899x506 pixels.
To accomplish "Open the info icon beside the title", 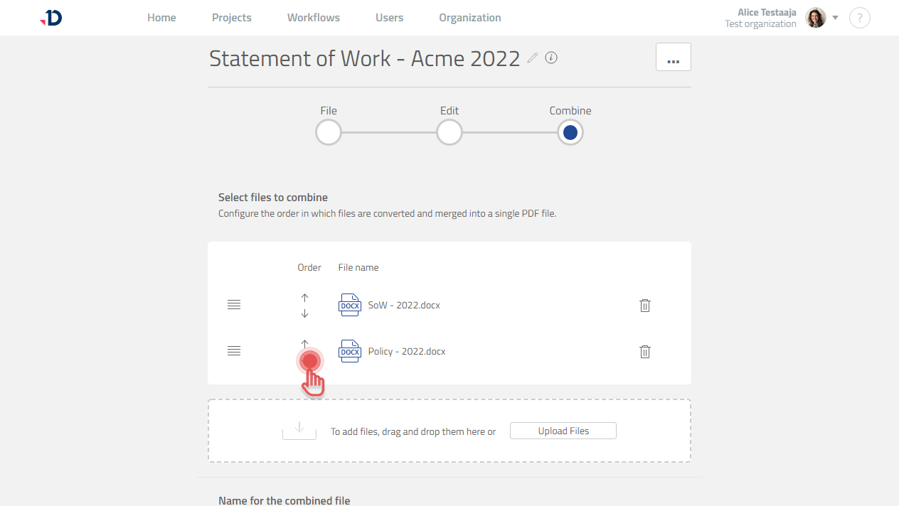I will tap(551, 58).
